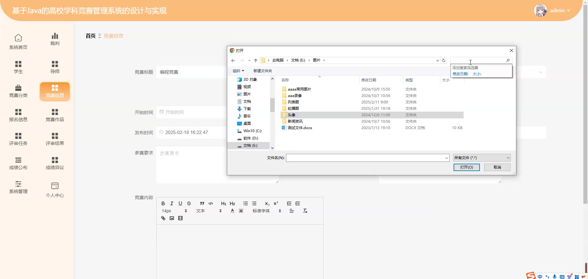
Task: Filter search by 大小
Action: (477, 74)
